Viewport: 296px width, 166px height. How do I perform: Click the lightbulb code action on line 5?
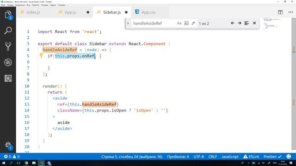click(x=41, y=55)
